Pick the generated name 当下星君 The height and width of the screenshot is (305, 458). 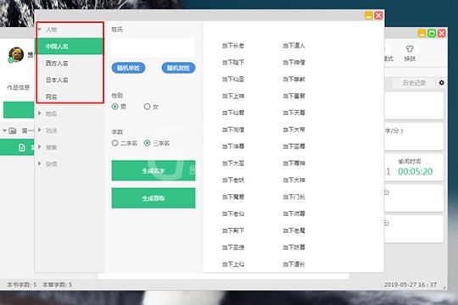pyautogui.click(x=293, y=96)
